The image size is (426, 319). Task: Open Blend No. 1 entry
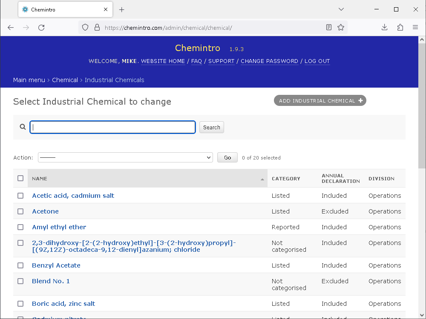(51, 281)
